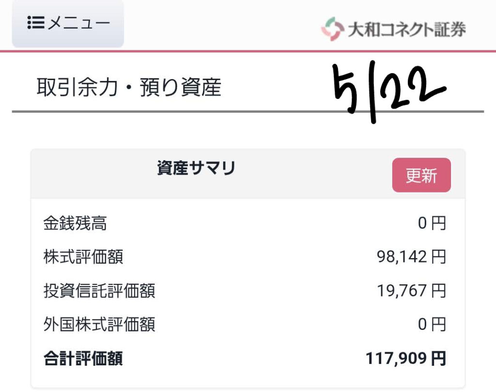Click the list icon beside メニュー
The width and height of the screenshot is (496, 392).
36,22
